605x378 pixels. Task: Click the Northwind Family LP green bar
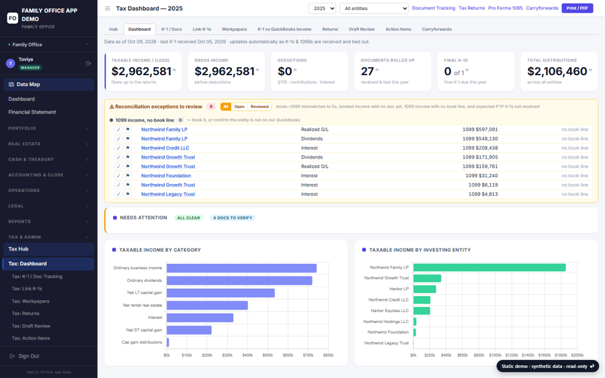coord(489,267)
